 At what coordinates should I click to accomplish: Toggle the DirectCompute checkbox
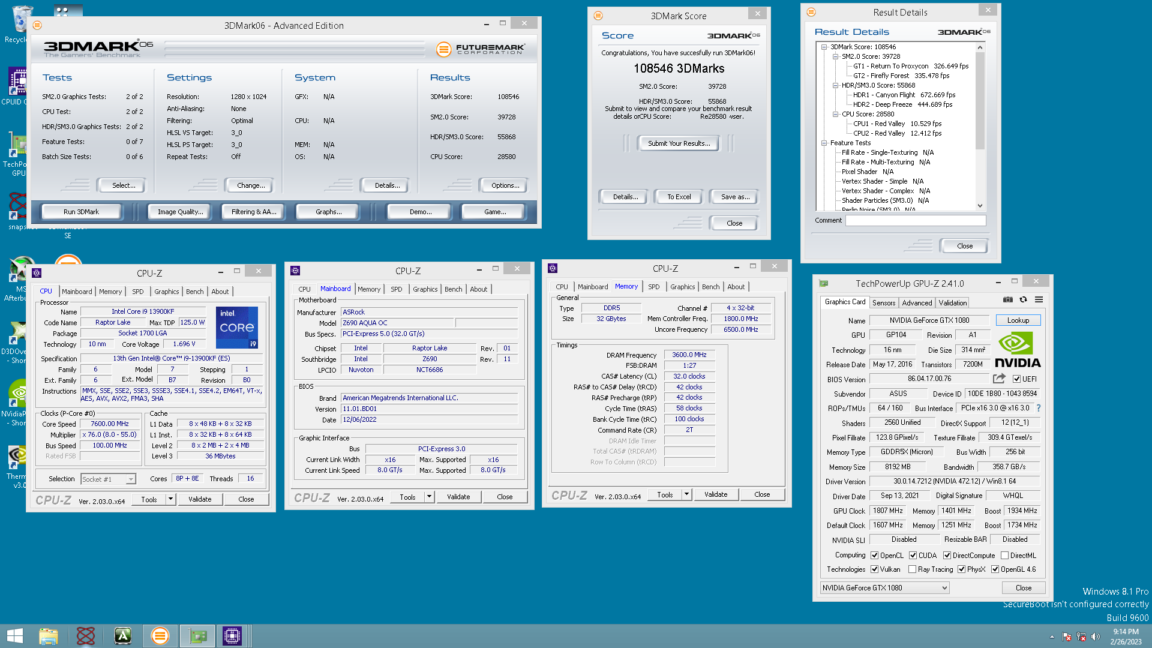tap(947, 556)
